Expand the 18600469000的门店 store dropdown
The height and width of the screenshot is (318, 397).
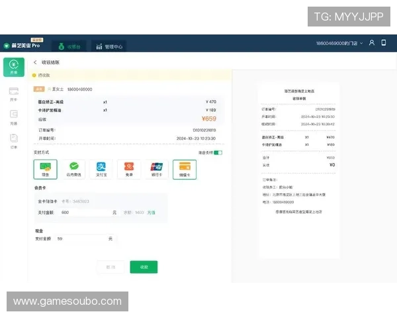(x=339, y=43)
